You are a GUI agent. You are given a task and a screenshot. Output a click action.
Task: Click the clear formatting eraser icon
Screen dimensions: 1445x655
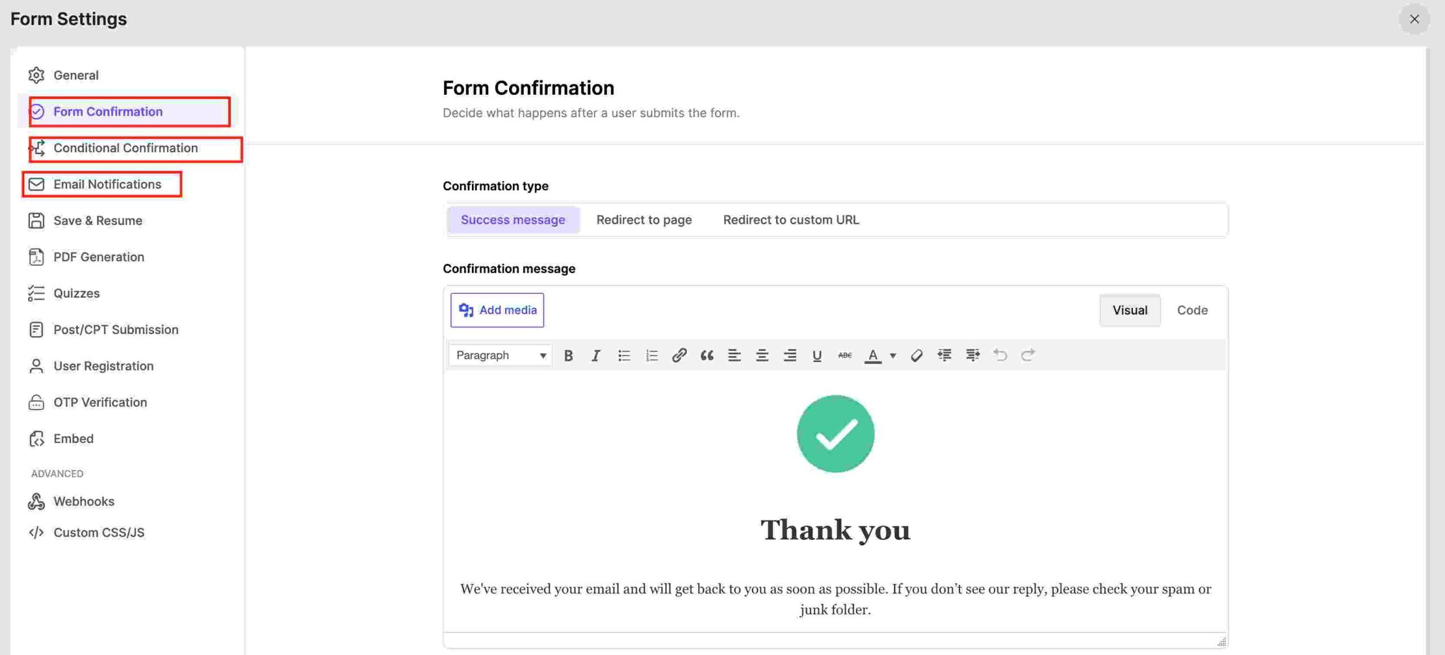coord(916,355)
